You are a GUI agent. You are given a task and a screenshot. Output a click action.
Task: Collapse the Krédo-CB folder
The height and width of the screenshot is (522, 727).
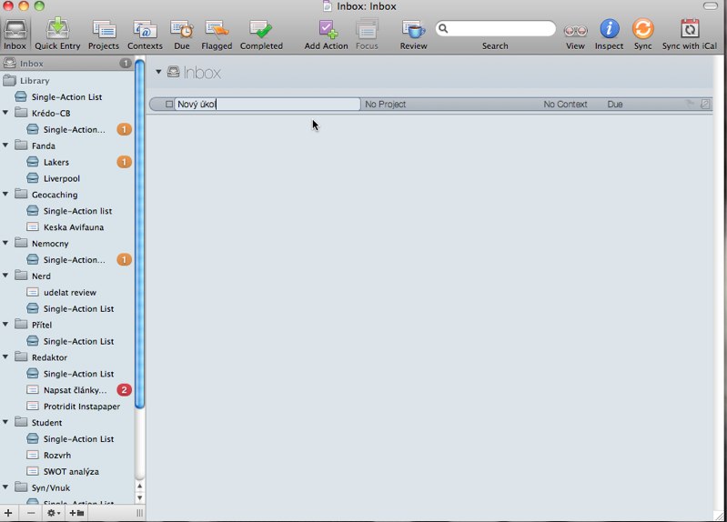5,113
